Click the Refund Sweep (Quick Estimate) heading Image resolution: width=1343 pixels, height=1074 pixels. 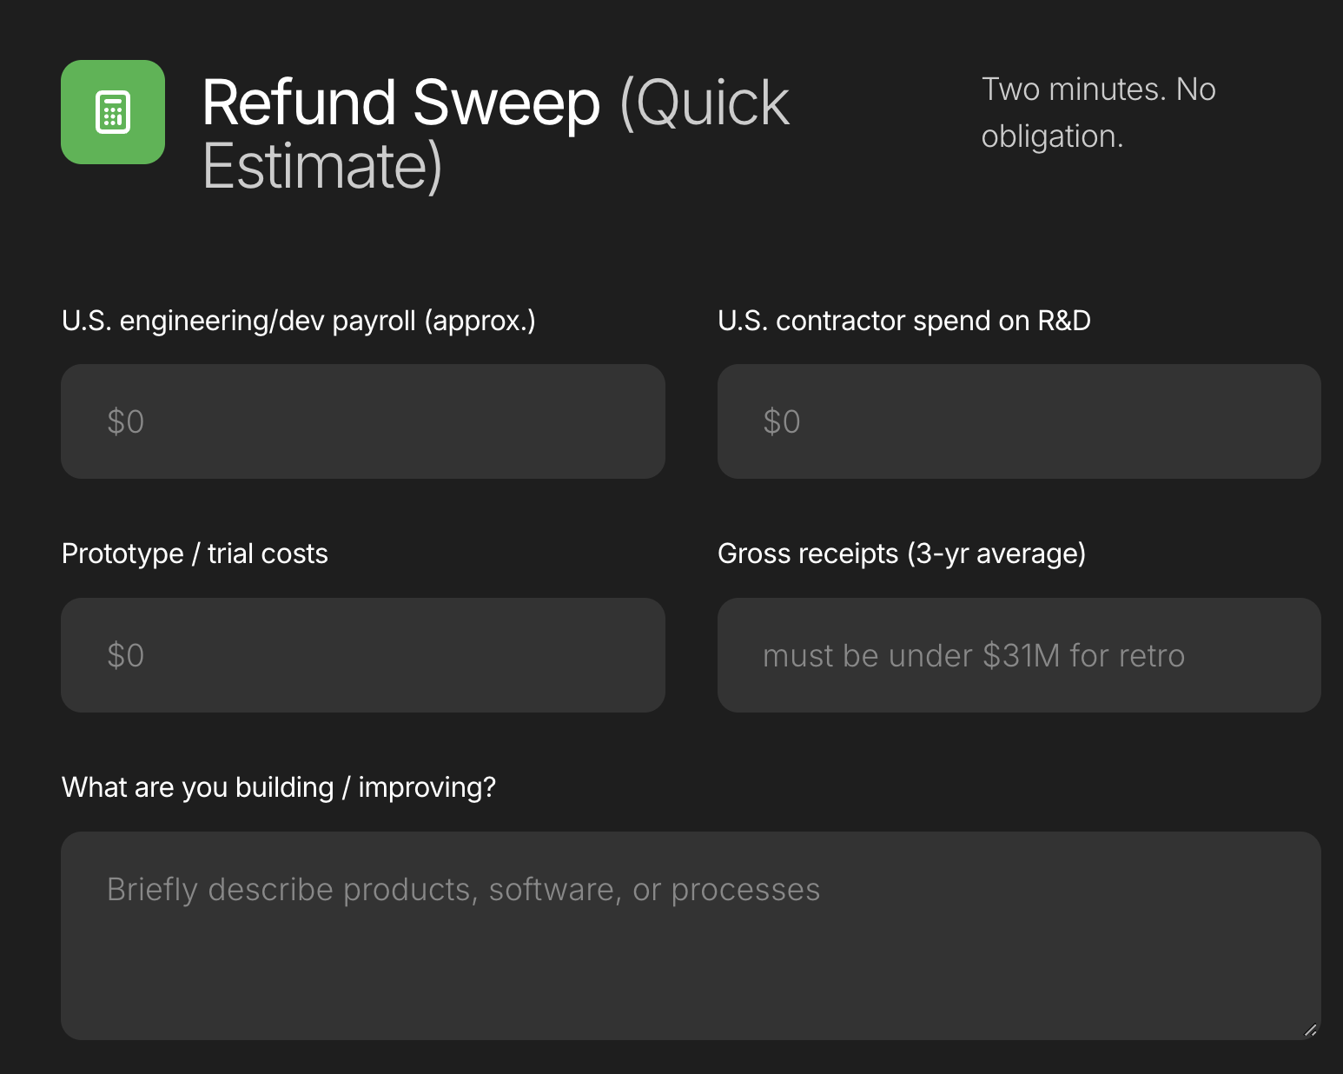[495, 135]
